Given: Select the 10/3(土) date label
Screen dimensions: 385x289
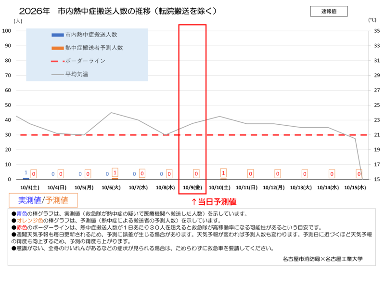Looking at the screenshot, I should (x=30, y=187).
